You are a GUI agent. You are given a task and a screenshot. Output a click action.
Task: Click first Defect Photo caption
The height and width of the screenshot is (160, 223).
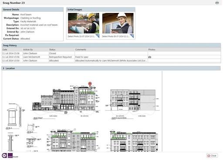click(x=81, y=36)
